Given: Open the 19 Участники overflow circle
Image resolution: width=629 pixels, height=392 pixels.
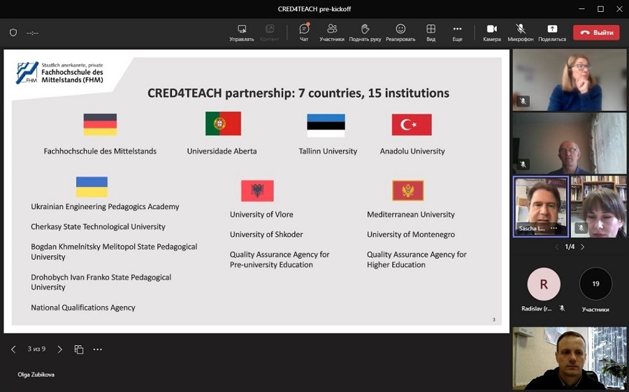Looking at the screenshot, I should click(595, 283).
